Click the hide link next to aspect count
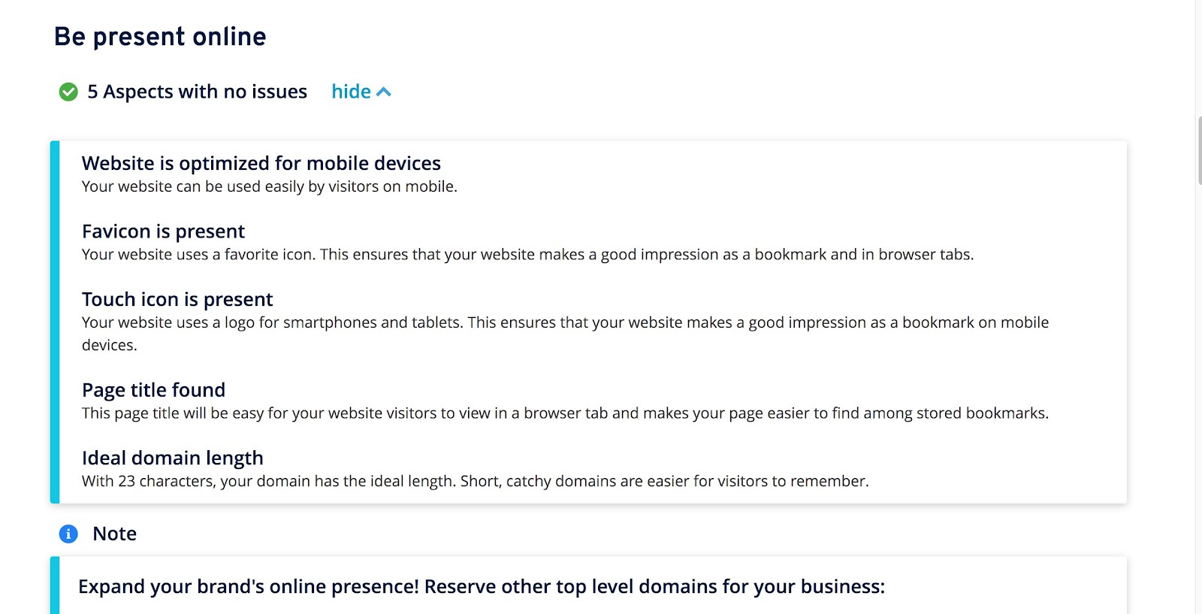 [350, 91]
